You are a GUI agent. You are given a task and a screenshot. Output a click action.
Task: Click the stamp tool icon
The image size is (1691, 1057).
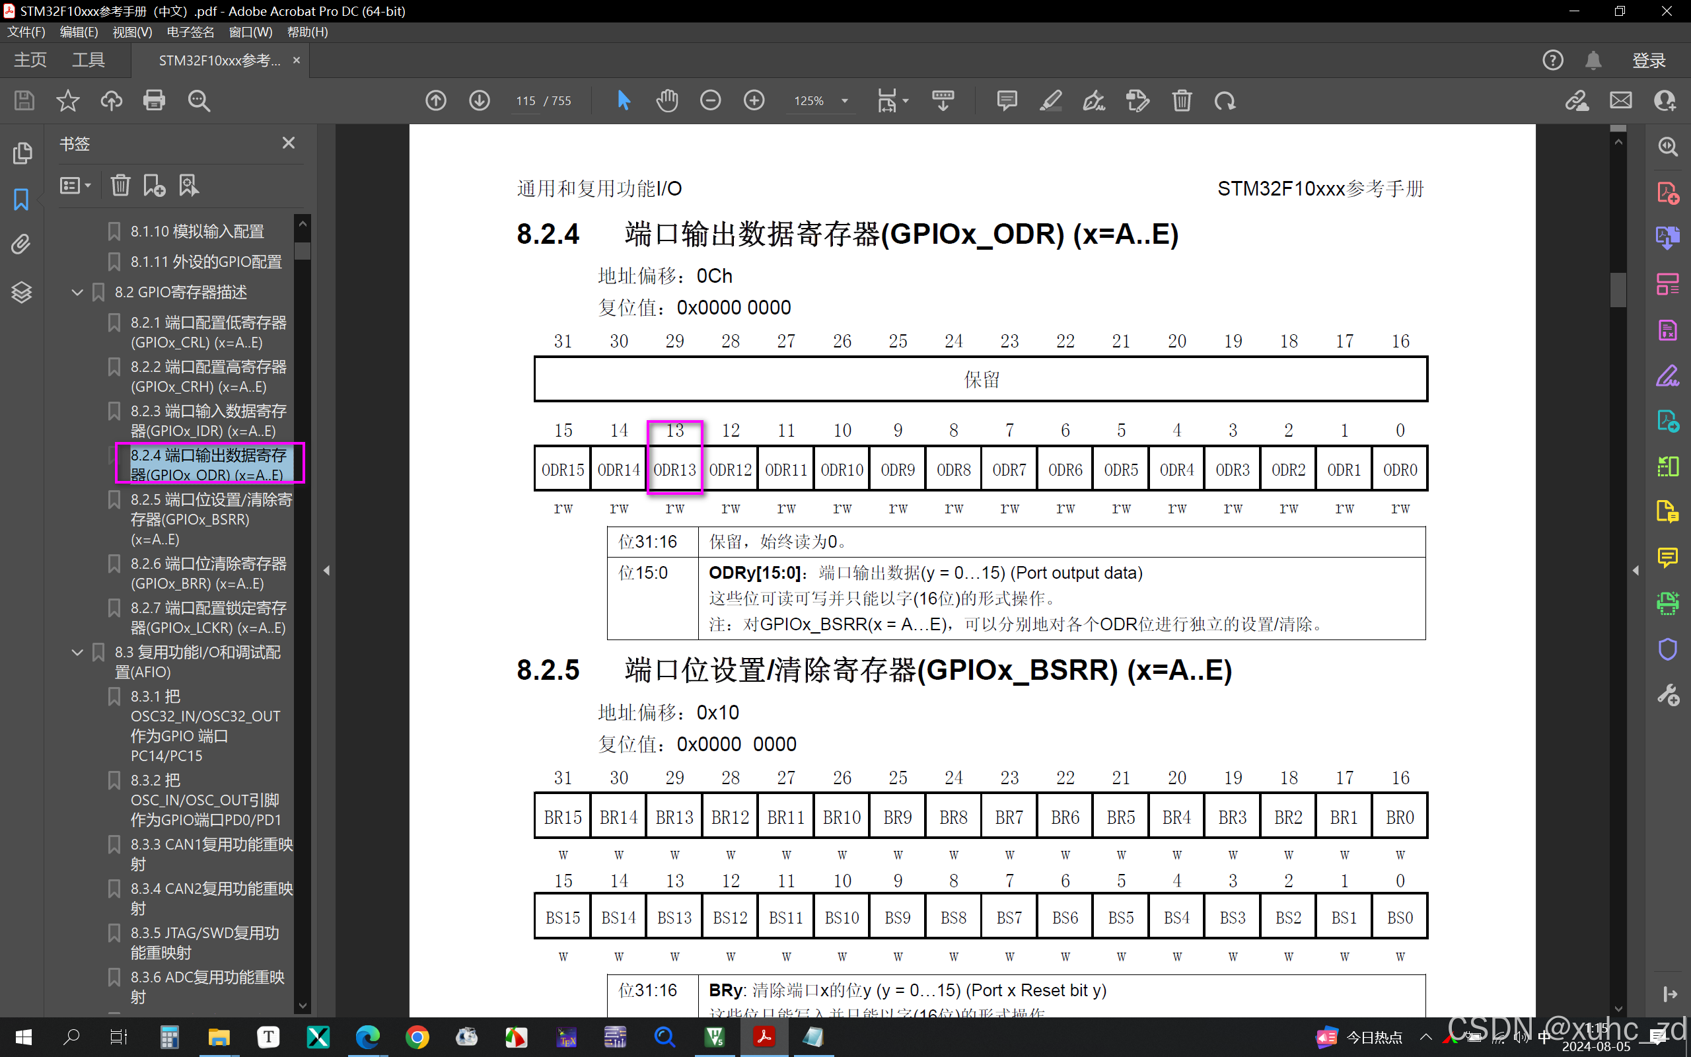click(1137, 100)
